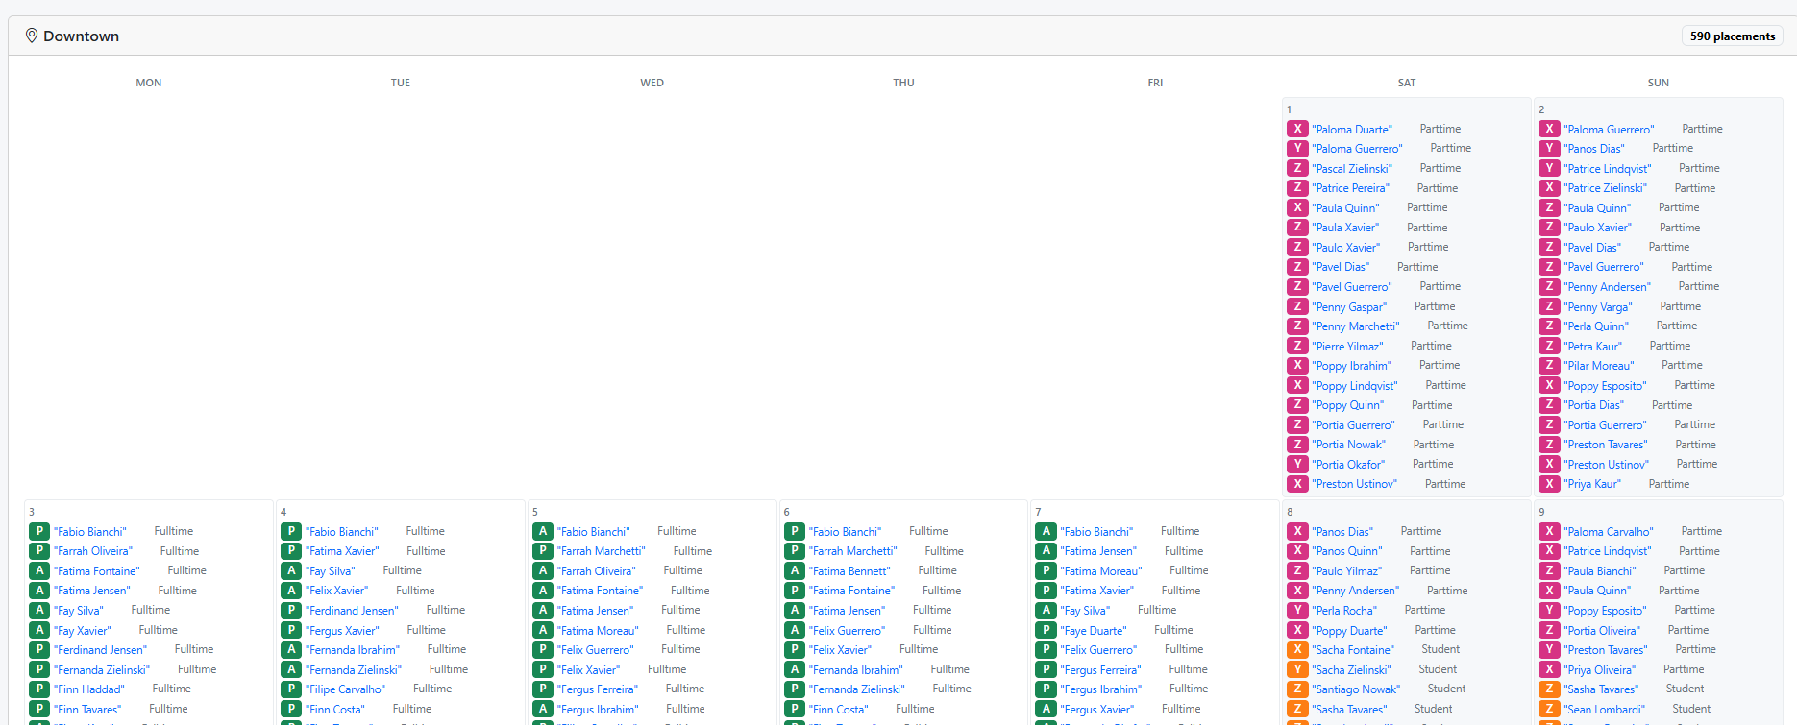Click the Downtown location heading

[x=81, y=36]
